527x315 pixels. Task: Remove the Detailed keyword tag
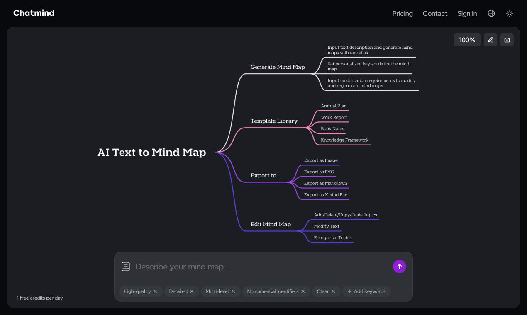pyautogui.click(x=192, y=291)
